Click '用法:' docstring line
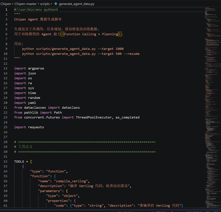Screen dimensions: 221x212 point(19,44)
